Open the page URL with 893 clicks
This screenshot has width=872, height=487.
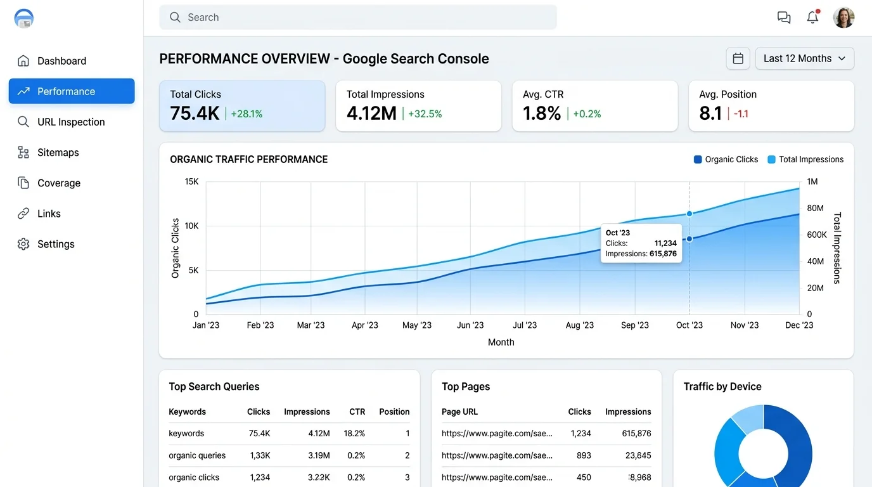click(x=497, y=455)
